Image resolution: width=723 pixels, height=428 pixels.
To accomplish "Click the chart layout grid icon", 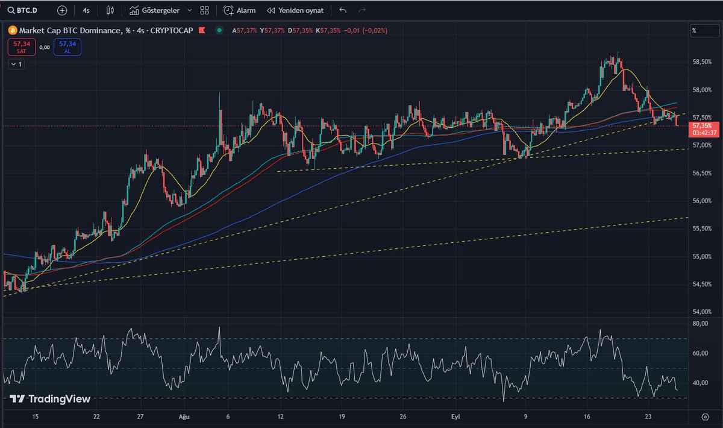I will 204,10.
